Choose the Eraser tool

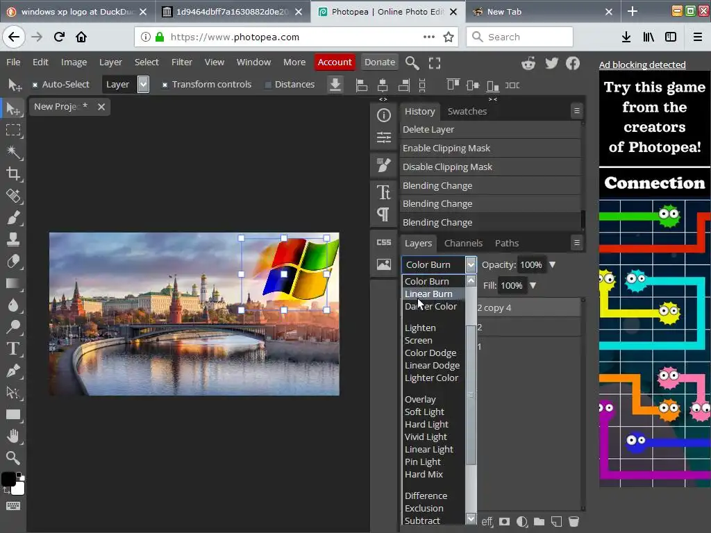[13, 262]
